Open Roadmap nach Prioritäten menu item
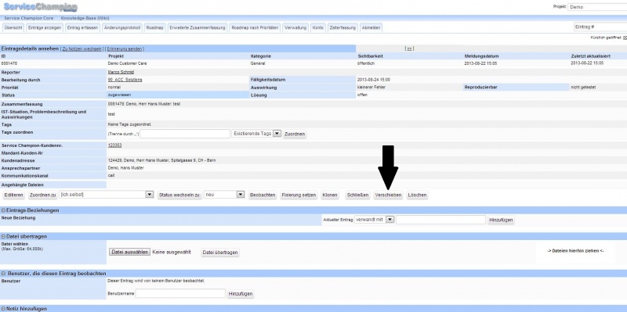 pyautogui.click(x=256, y=27)
